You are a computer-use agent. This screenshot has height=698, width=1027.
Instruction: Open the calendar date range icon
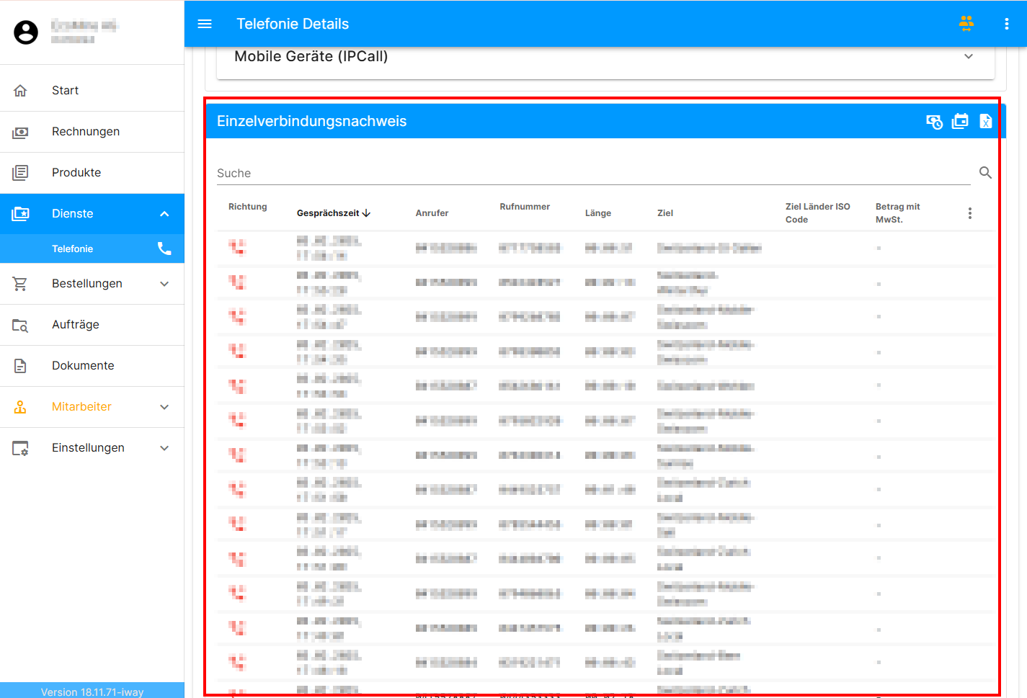tap(960, 122)
